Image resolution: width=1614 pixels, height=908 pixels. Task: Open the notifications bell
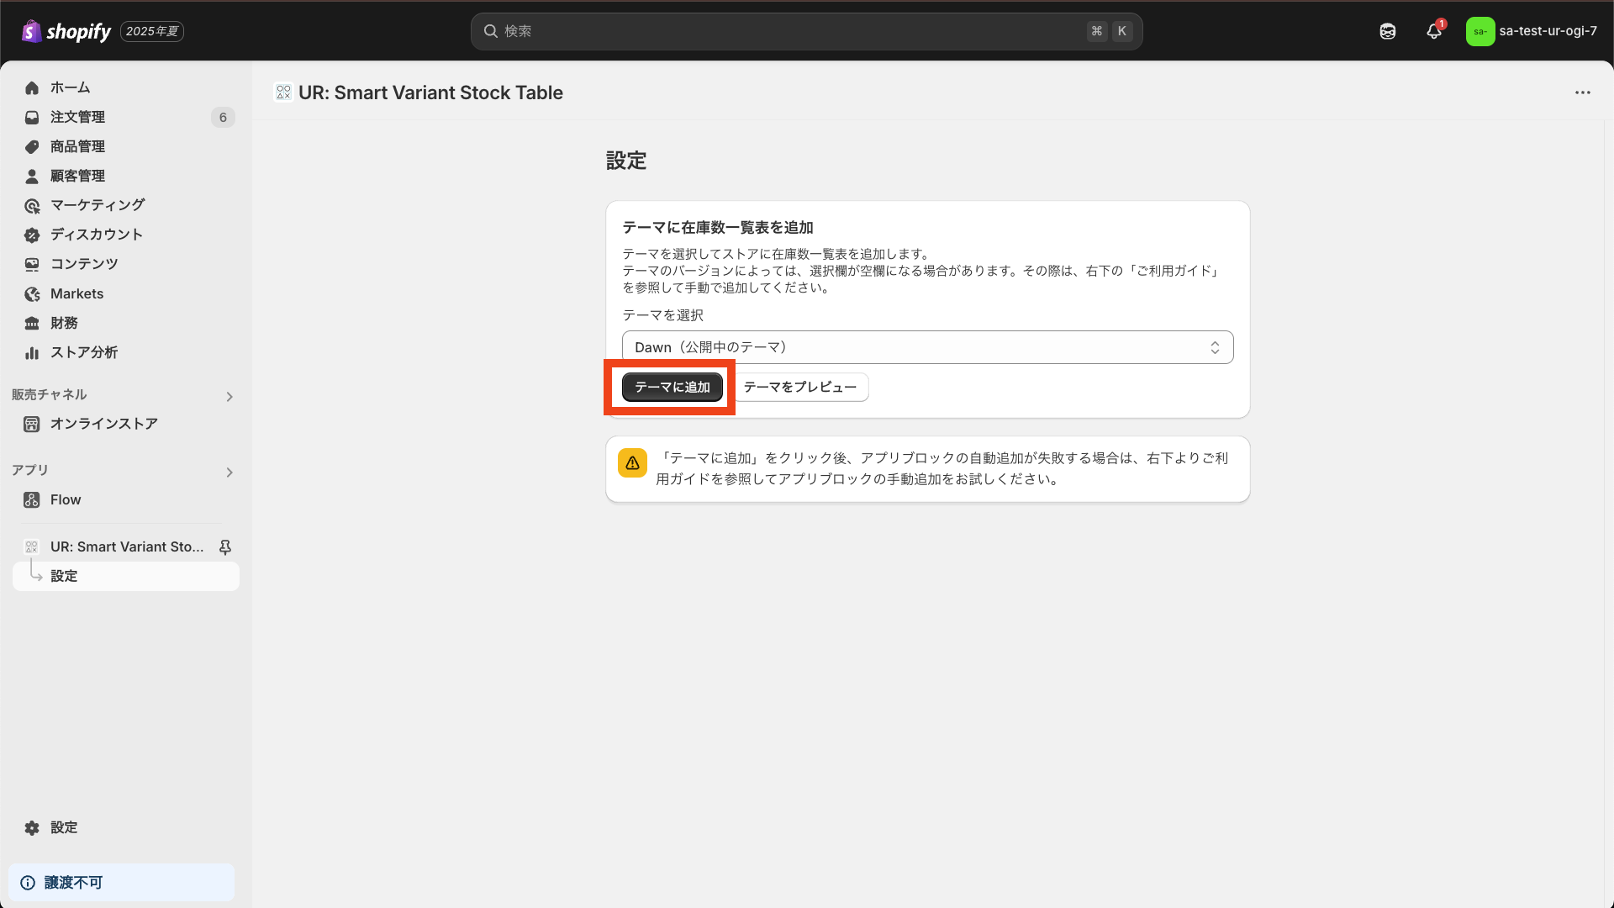[1433, 31]
